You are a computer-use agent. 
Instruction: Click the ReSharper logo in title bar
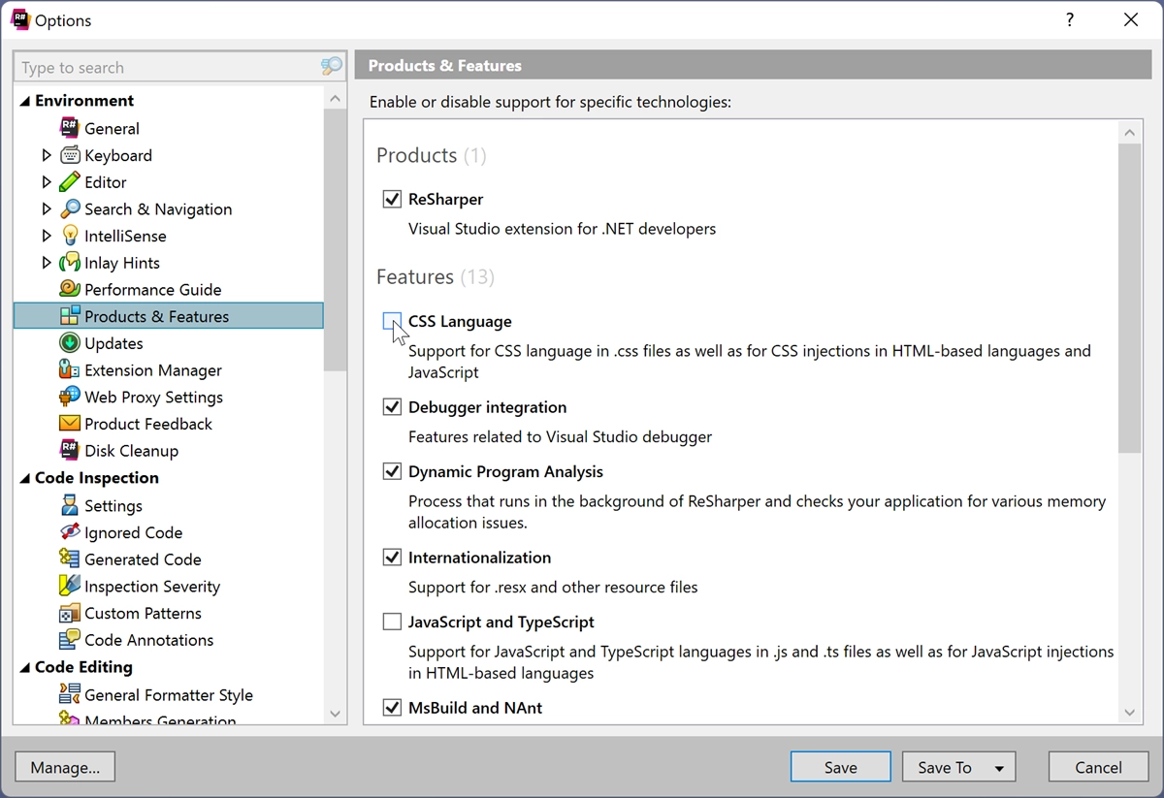tap(20, 19)
